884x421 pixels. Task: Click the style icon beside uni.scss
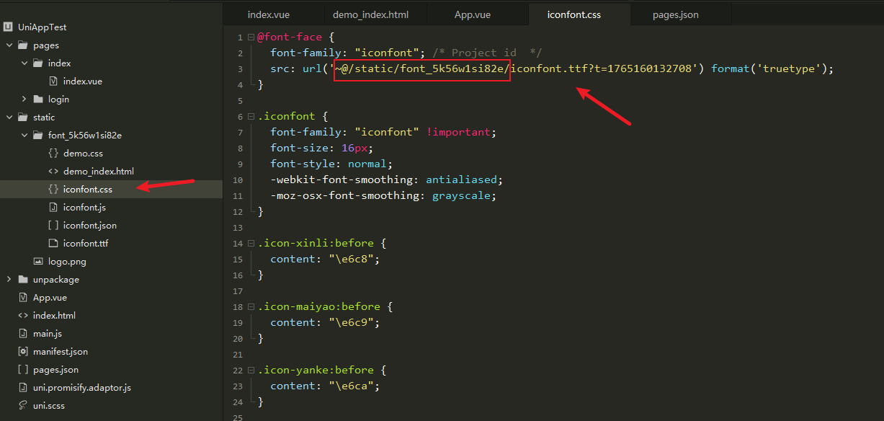pyautogui.click(x=23, y=405)
